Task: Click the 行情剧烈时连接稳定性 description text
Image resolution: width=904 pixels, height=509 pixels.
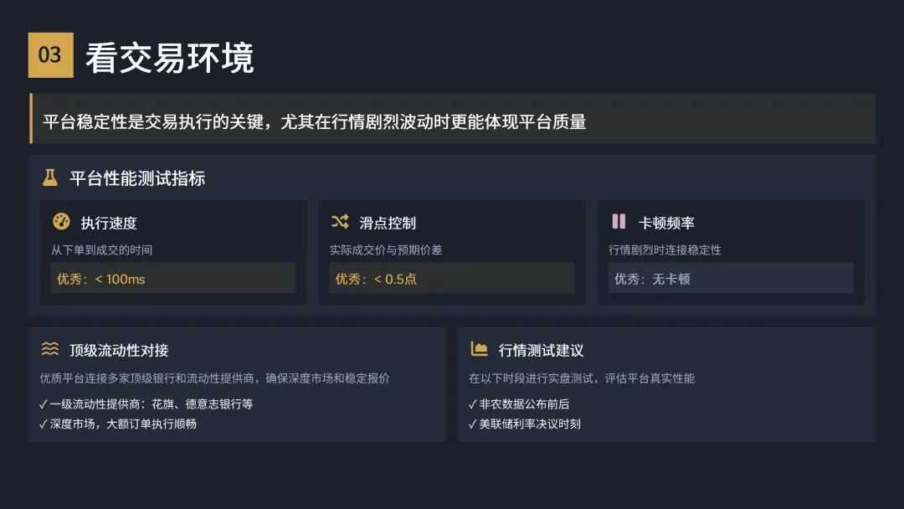Action: [665, 249]
